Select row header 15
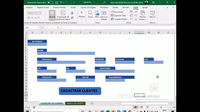 click(x=26, y=77)
